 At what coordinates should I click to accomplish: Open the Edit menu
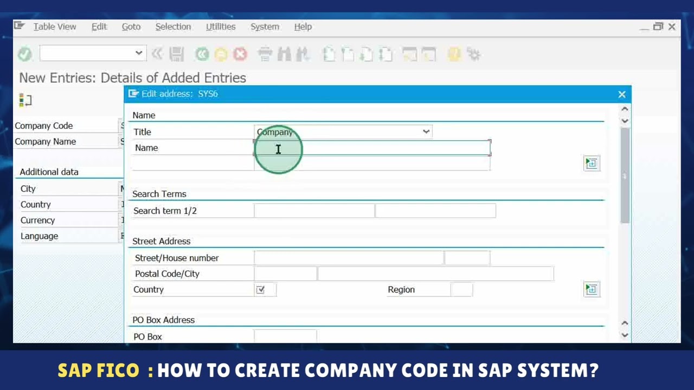(x=99, y=27)
